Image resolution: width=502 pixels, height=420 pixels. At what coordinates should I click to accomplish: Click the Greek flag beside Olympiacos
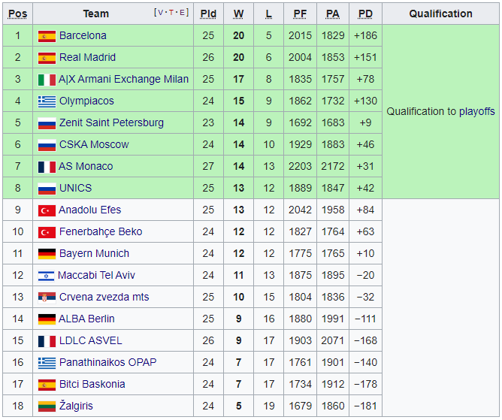47,101
